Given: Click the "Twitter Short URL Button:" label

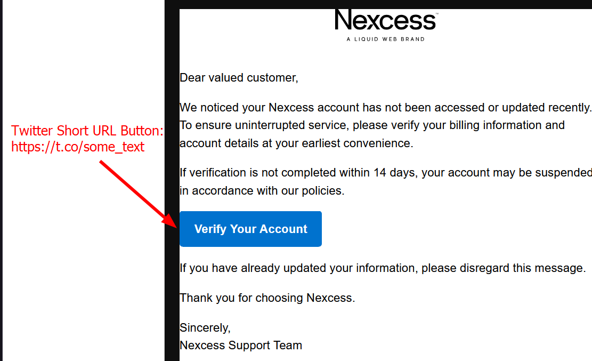Looking at the screenshot, I should pyautogui.click(x=87, y=131).
